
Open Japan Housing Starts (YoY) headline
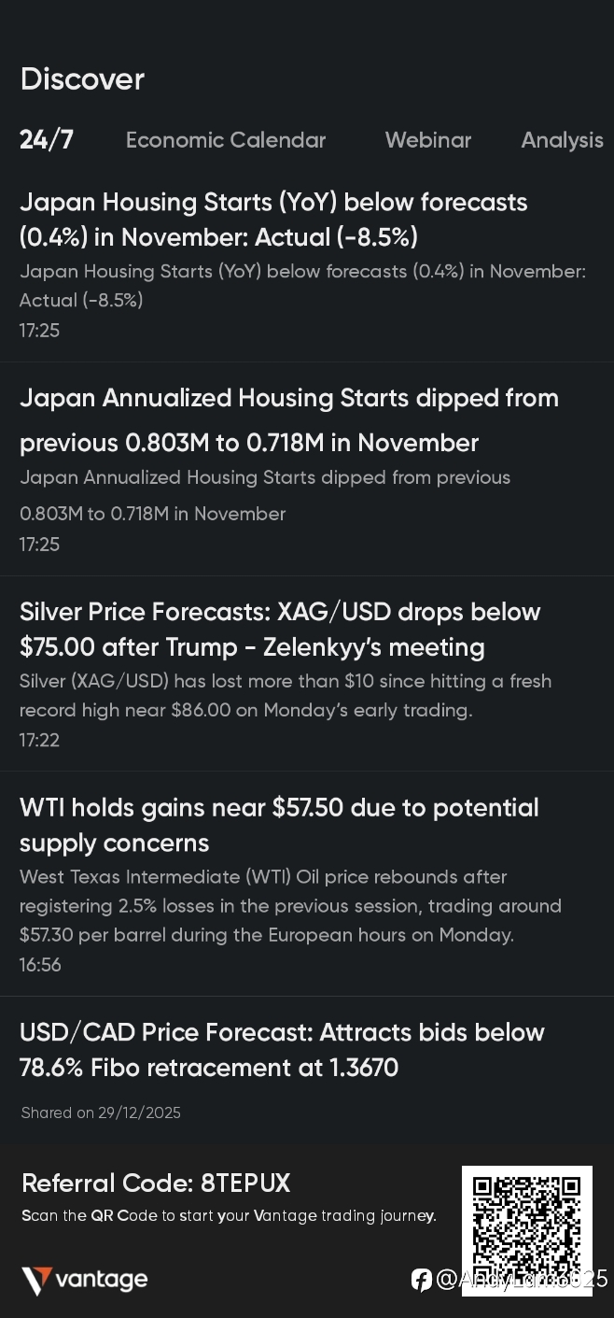273,220
